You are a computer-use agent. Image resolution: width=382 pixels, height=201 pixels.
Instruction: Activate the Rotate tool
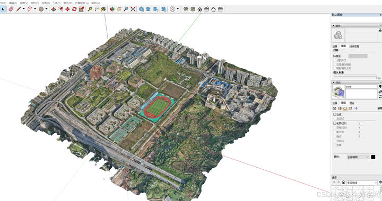click(74, 9)
